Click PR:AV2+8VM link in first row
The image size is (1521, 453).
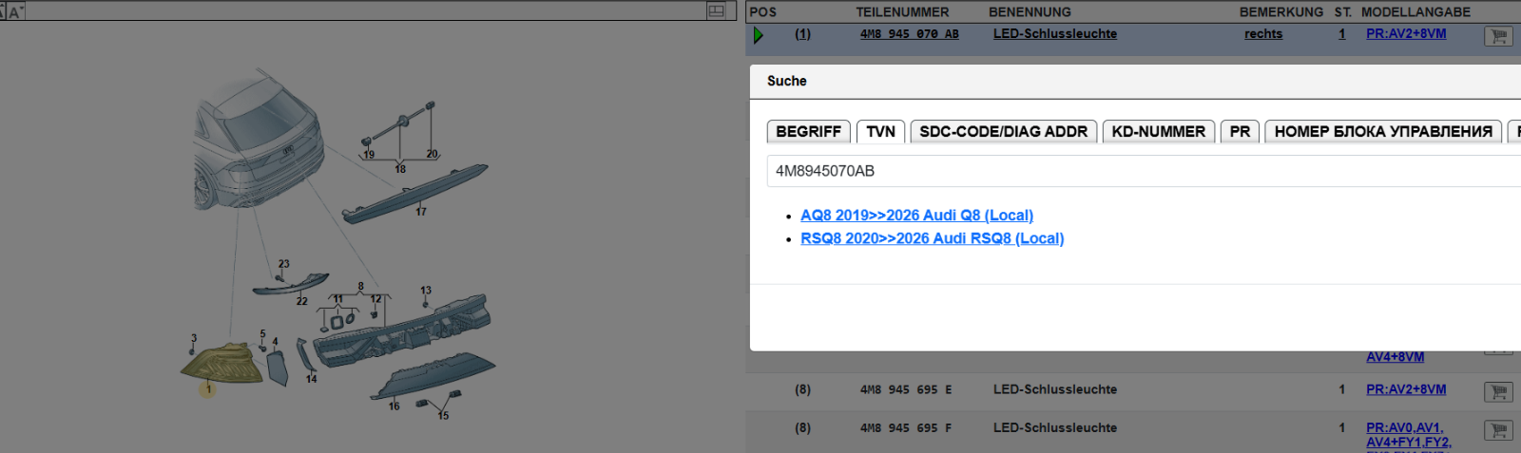(1406, 34)
